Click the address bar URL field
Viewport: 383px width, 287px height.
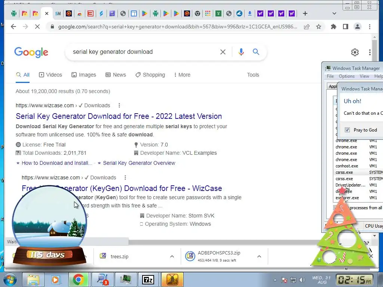click(177, 27)
